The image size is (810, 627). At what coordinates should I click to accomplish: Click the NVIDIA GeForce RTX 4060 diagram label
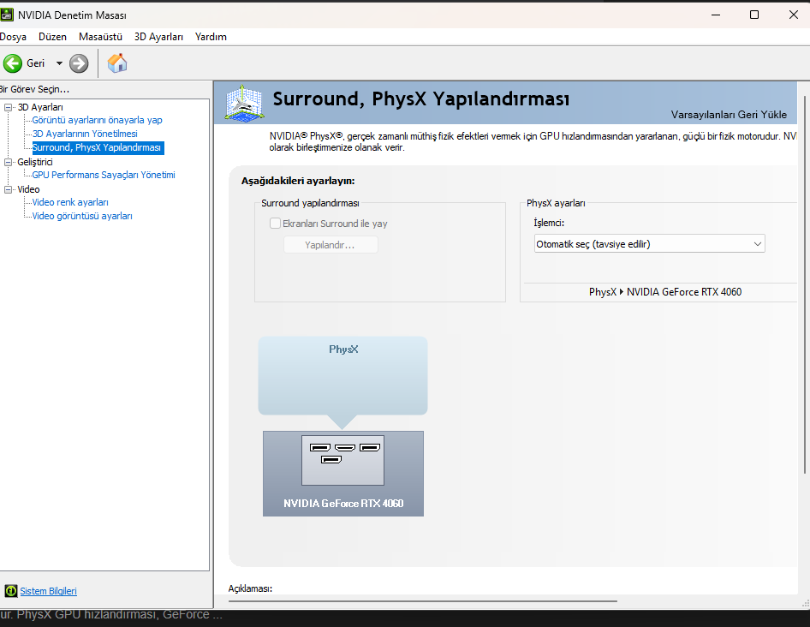coord(343,504)
